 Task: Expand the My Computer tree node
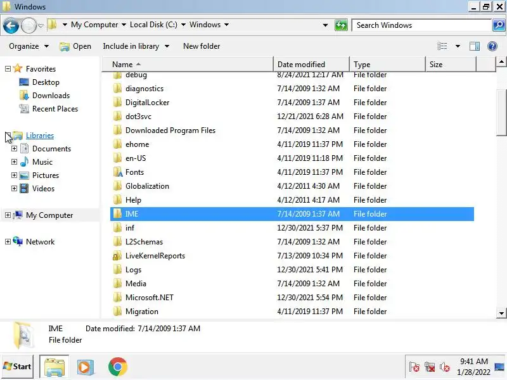coord(8,215)
